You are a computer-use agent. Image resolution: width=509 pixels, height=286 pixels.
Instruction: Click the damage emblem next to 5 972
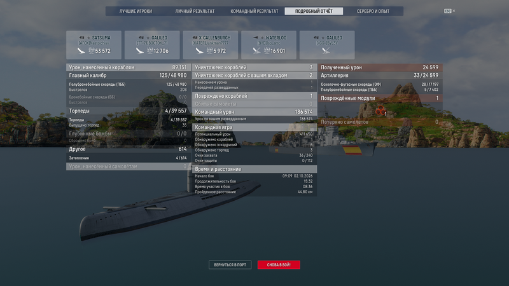tap(210, 51)
